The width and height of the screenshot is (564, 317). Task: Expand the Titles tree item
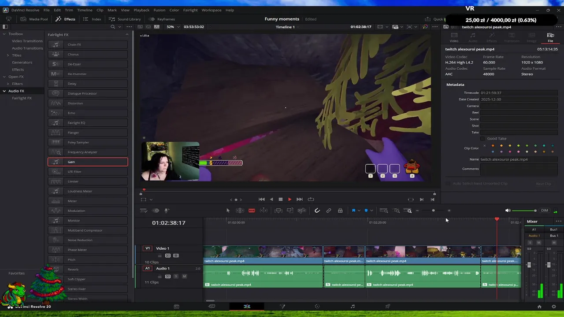click(7, 55)
